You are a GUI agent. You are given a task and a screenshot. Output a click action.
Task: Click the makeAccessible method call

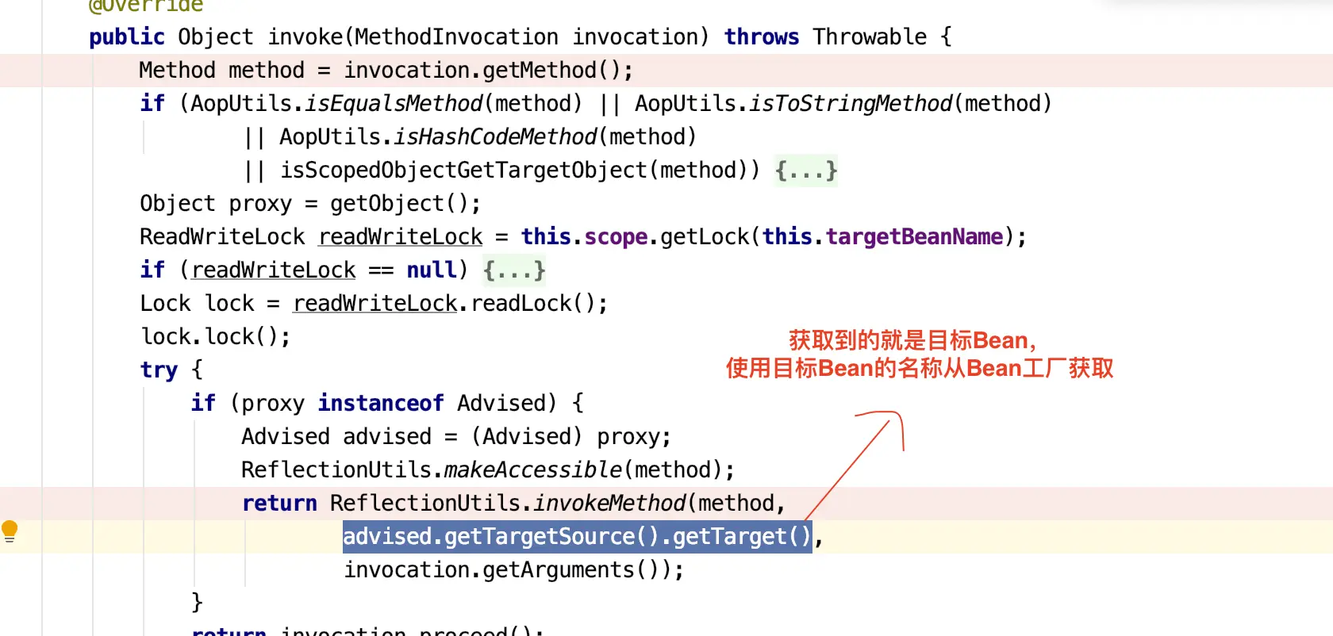[533, 470]
